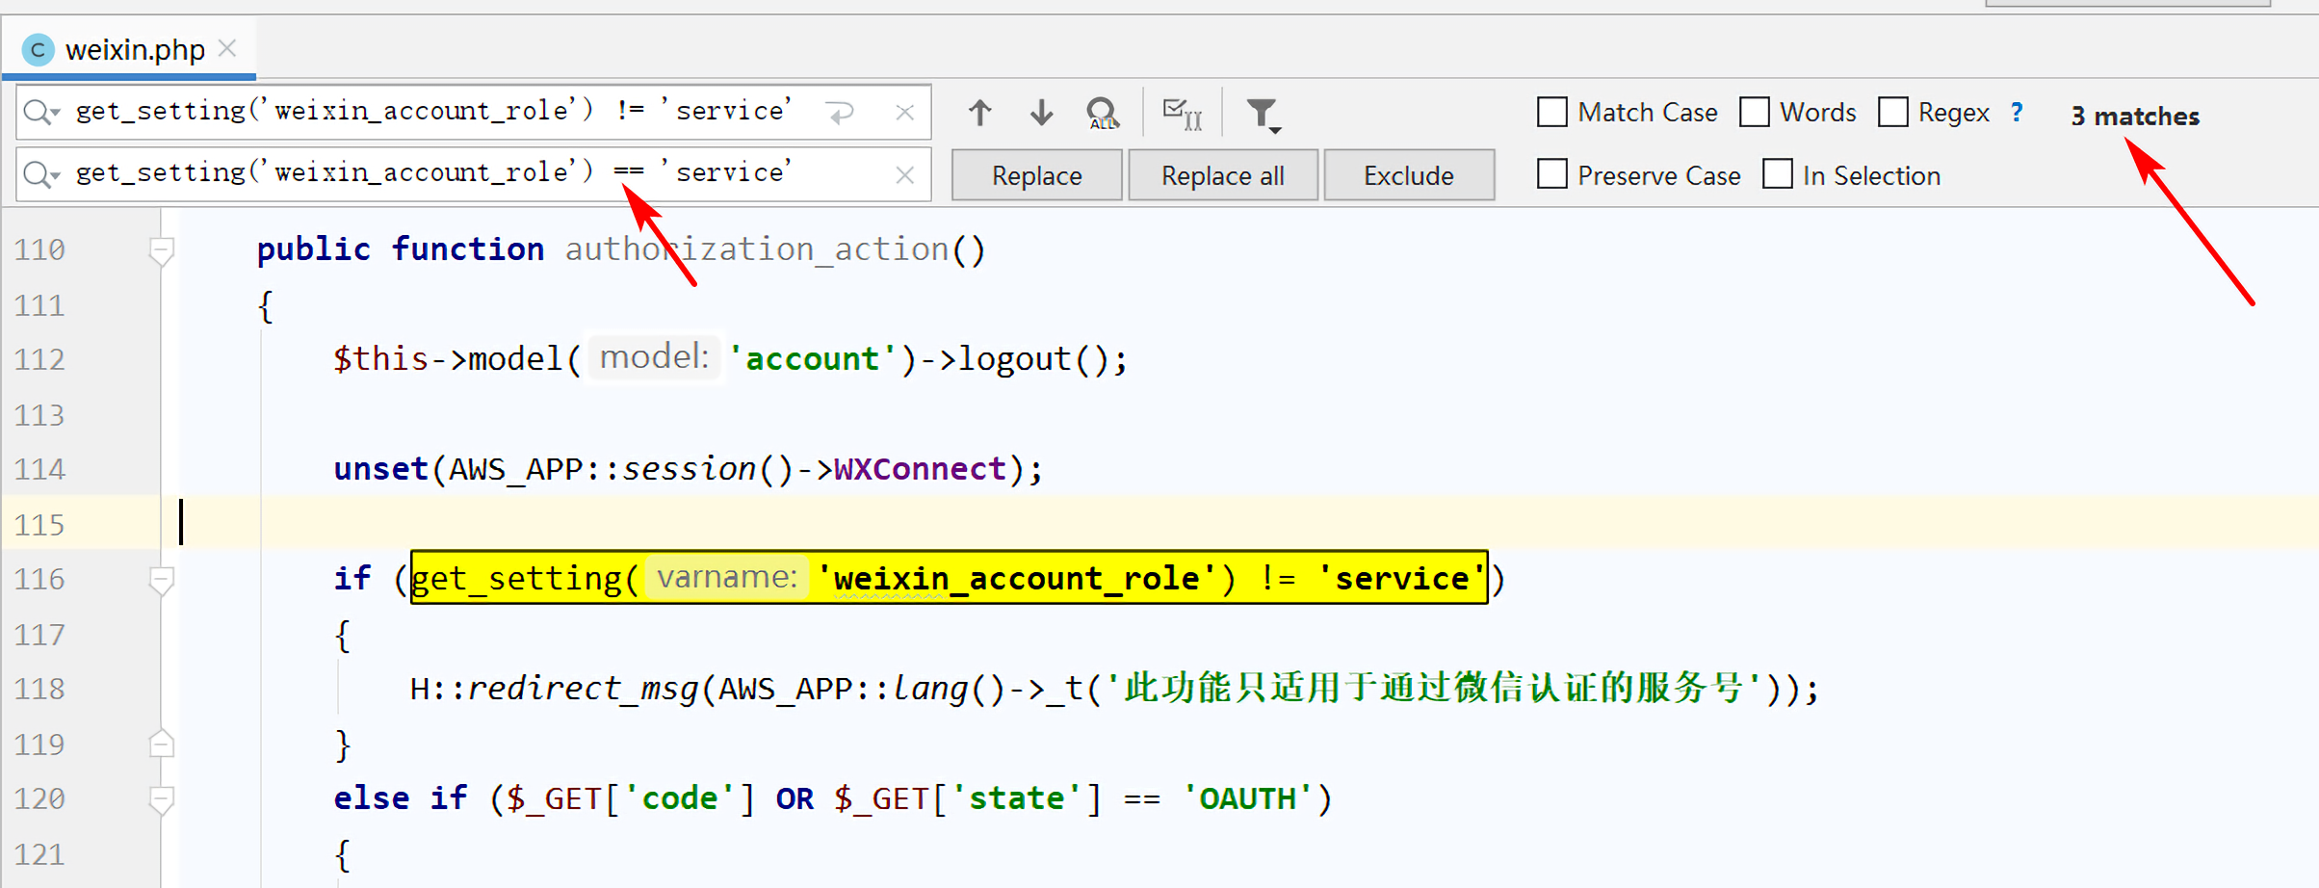Enable In Selection checkbox

[x=1777, y=174]
